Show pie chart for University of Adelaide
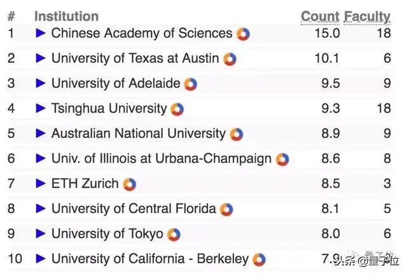407x274 pixels. 191,84
